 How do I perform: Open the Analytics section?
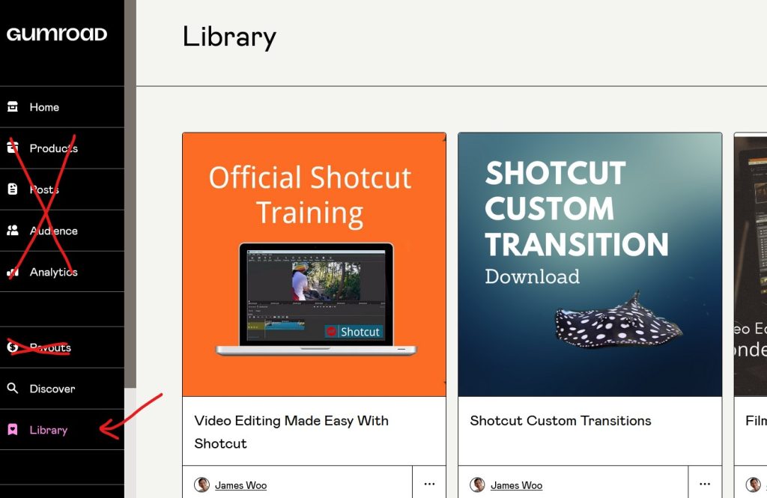62,272
